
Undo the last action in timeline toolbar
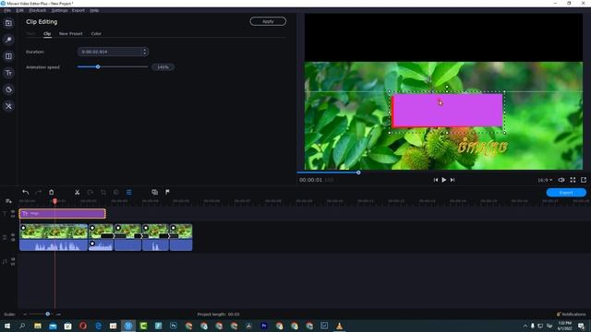point(25,192)
